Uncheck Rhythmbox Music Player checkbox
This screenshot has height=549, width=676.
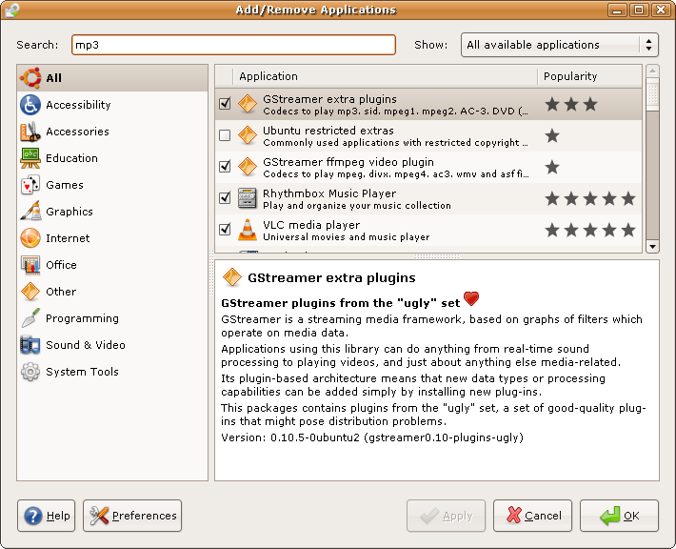(x=225, y=197)
